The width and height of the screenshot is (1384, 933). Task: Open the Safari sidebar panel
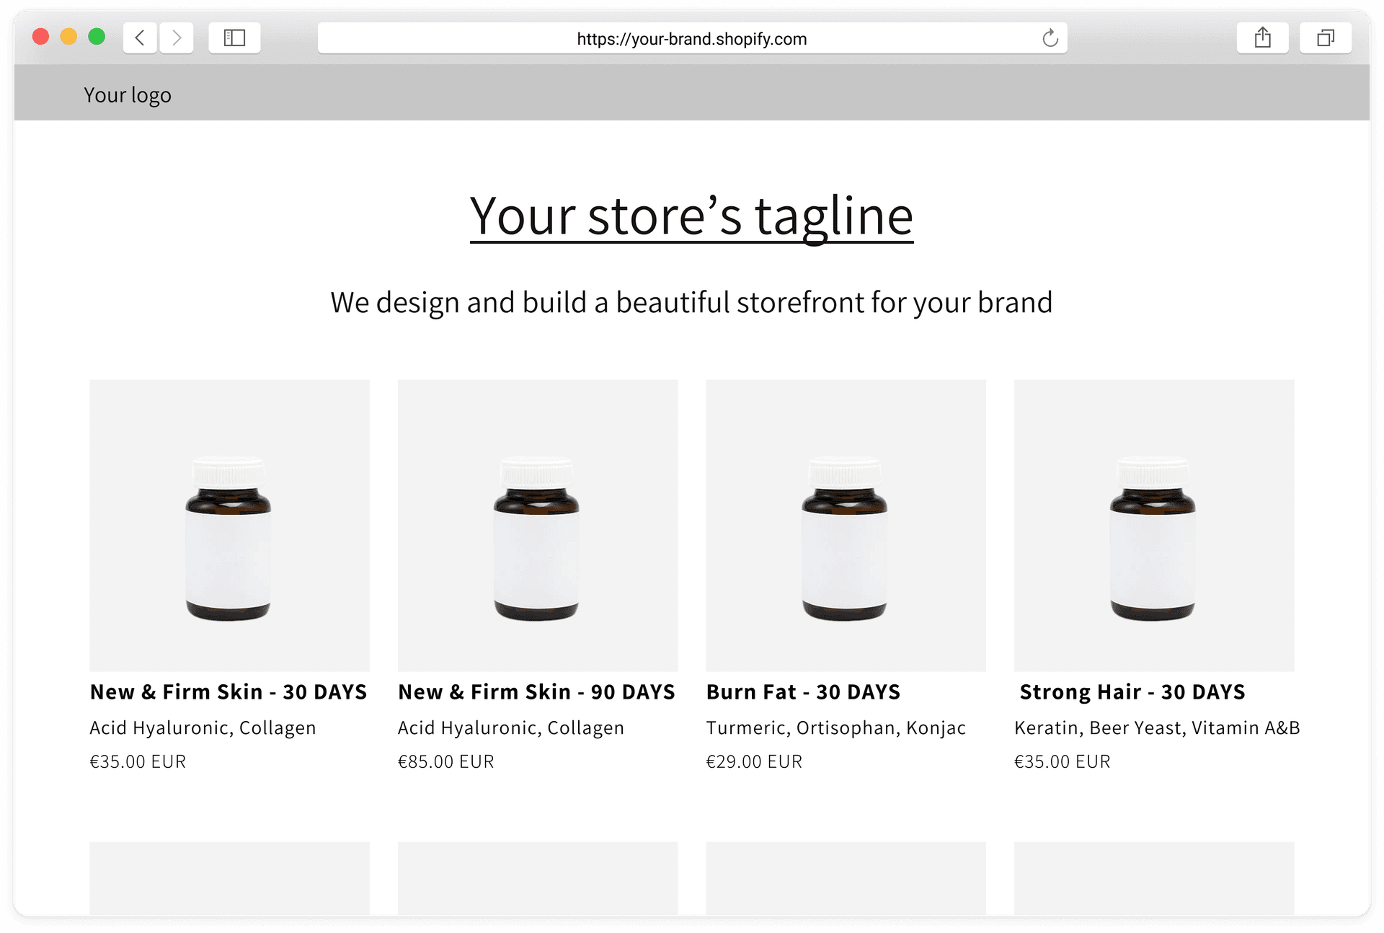click(x=234, y=37)
